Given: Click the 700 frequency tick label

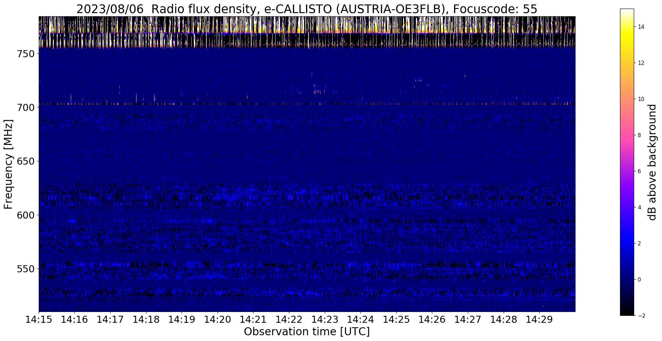Looking at the screenshot, I should click(25, 108).
